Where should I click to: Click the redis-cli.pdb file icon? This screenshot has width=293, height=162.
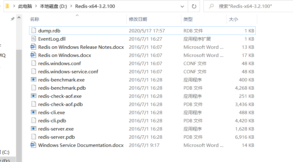pyautogui.click(x=34, y=121)
